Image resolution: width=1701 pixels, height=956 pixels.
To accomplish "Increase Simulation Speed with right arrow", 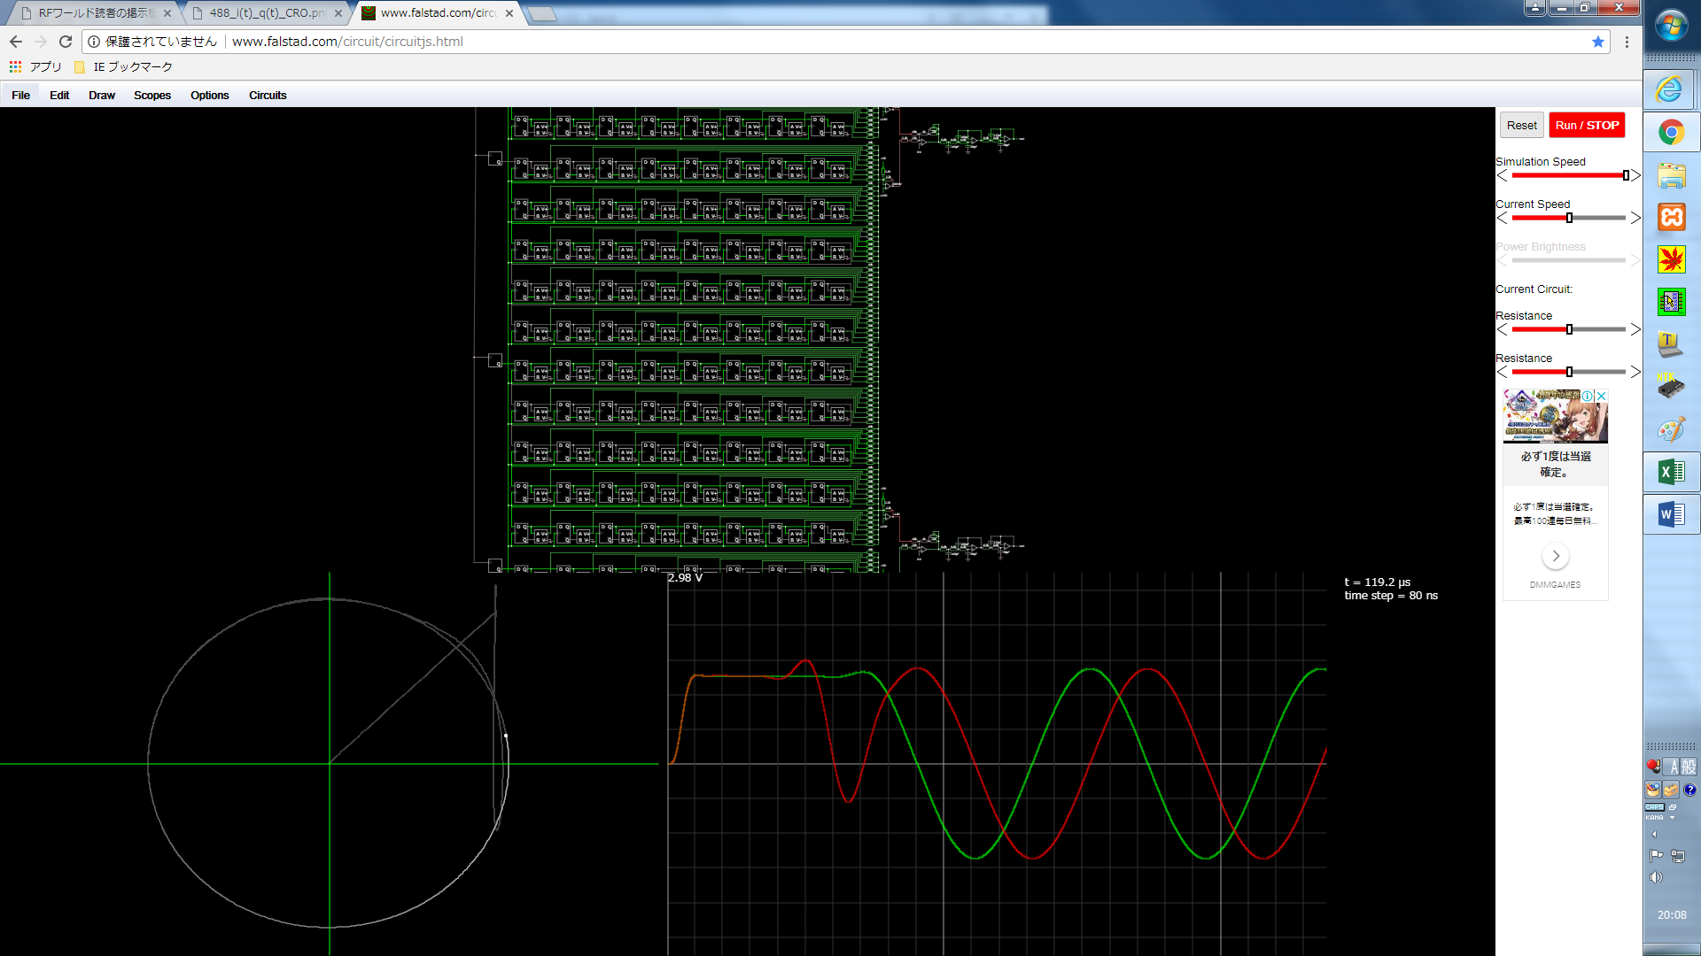I will 1635,175.
